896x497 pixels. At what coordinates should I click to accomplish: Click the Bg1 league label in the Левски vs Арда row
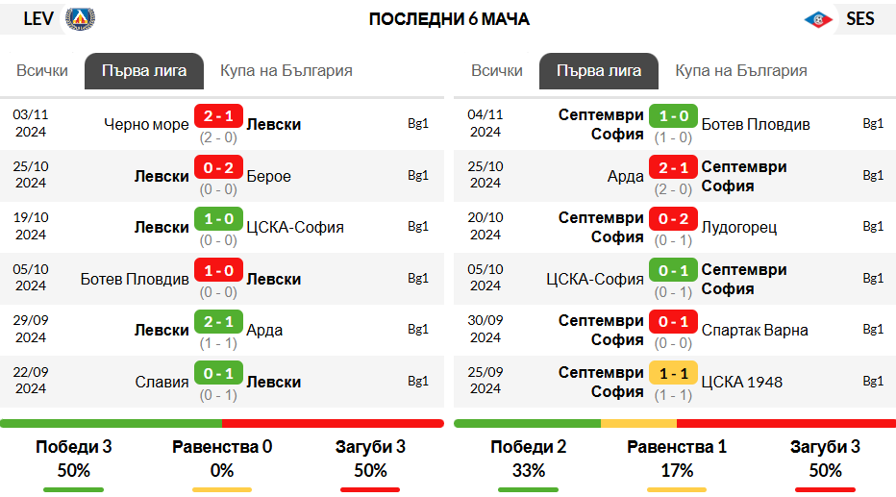click(x=417, y=330)
